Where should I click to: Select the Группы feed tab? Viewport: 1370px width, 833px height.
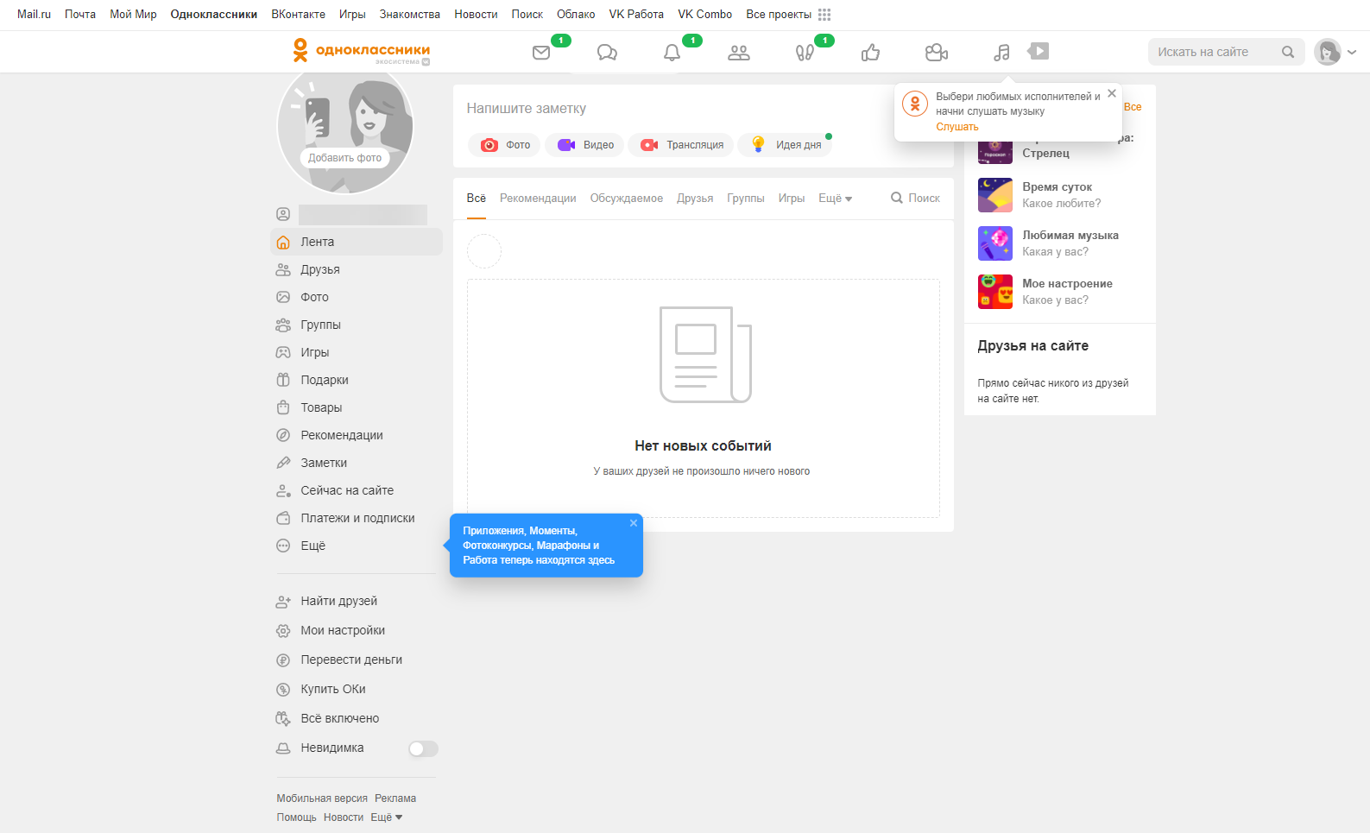pos(746,199)
